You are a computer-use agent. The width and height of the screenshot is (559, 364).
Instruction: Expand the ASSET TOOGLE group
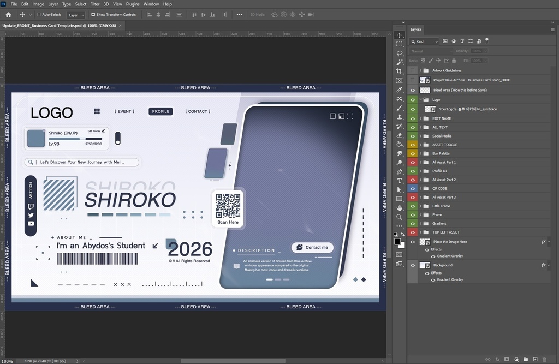420,145
